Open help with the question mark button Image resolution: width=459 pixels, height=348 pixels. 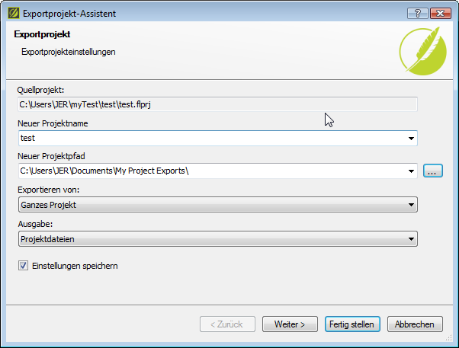(418, 13)
